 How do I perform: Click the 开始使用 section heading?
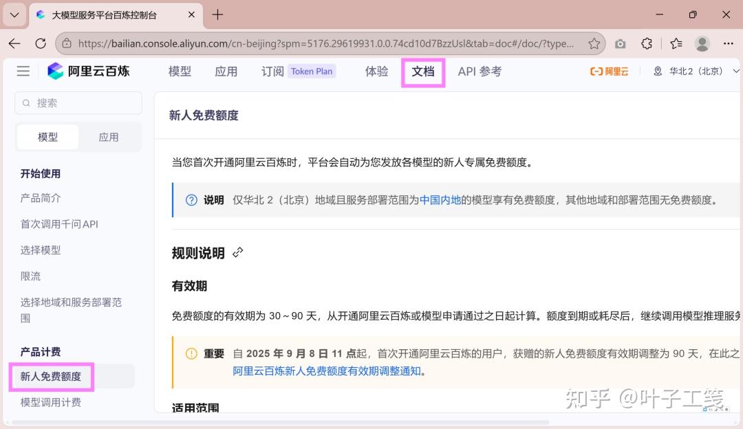pyautogui.click(x=41, y=173)
